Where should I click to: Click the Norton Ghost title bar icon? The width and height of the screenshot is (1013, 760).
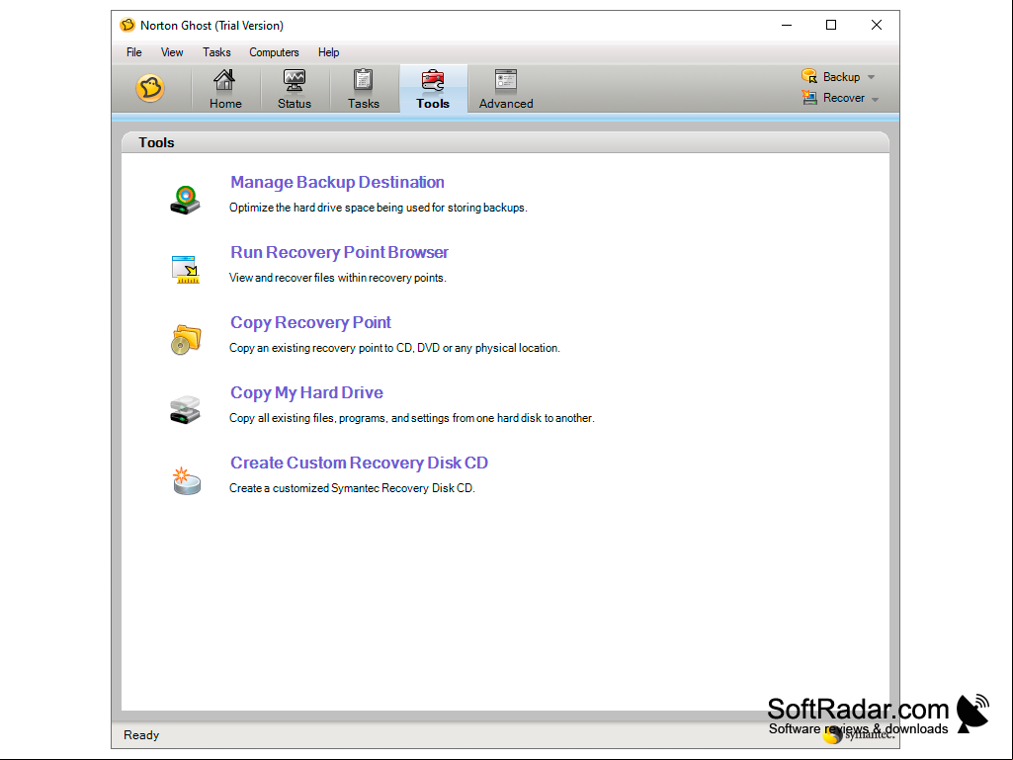(127, 26)
